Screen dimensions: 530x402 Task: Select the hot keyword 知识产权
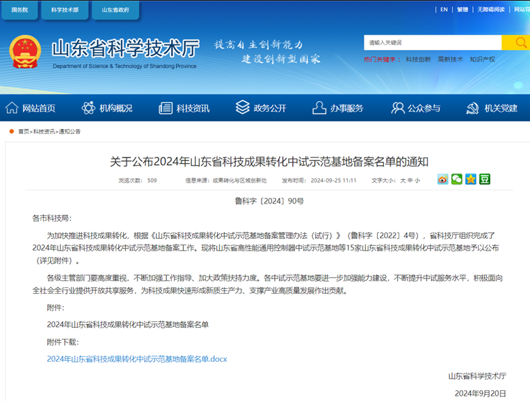coord(482,60)
